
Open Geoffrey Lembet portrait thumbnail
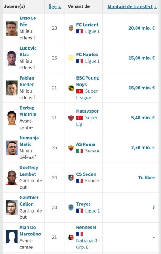click(12, 178)
